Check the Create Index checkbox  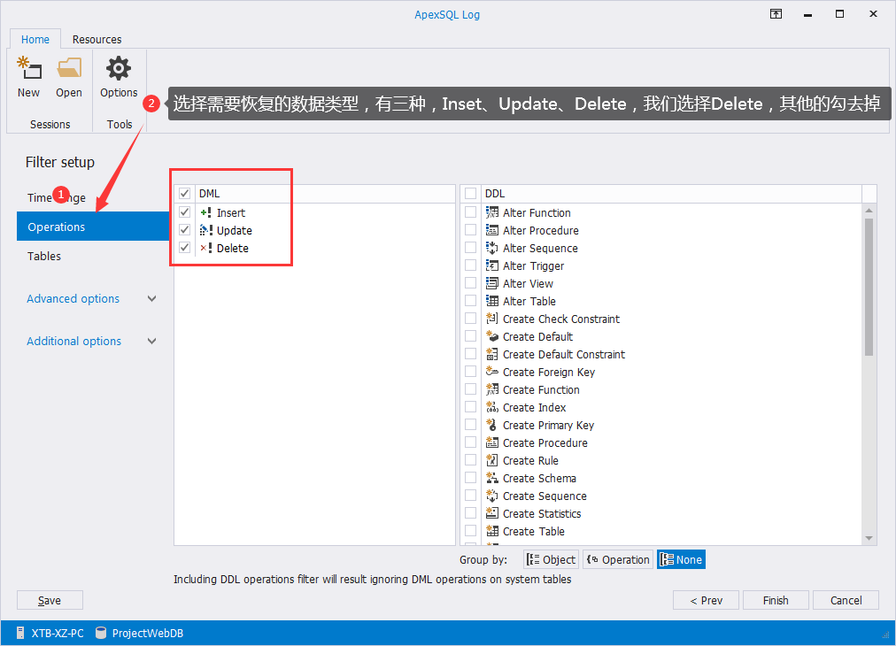click(470, 407)
